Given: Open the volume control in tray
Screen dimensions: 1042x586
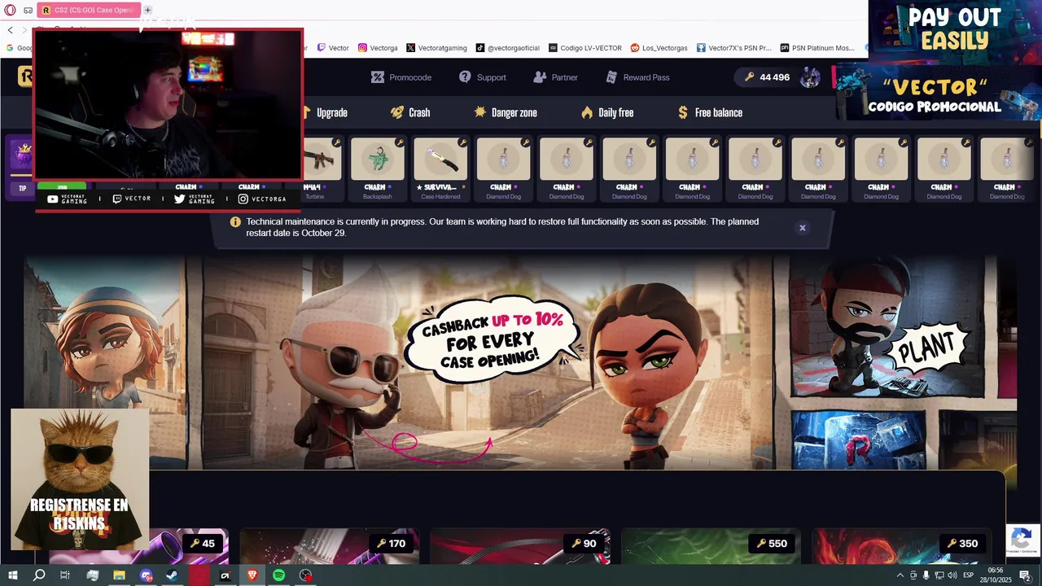Looking at the screenshot, I should (x=952, y=575).
